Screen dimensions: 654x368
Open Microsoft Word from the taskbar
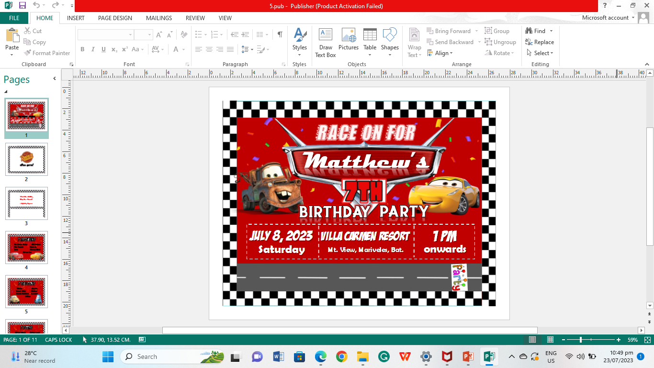[279, 356]
